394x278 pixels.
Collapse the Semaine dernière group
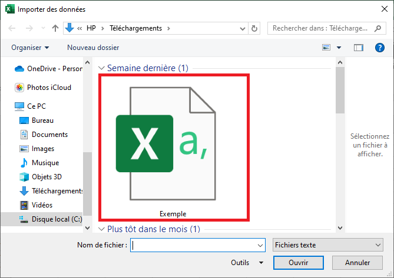(101, 68)
